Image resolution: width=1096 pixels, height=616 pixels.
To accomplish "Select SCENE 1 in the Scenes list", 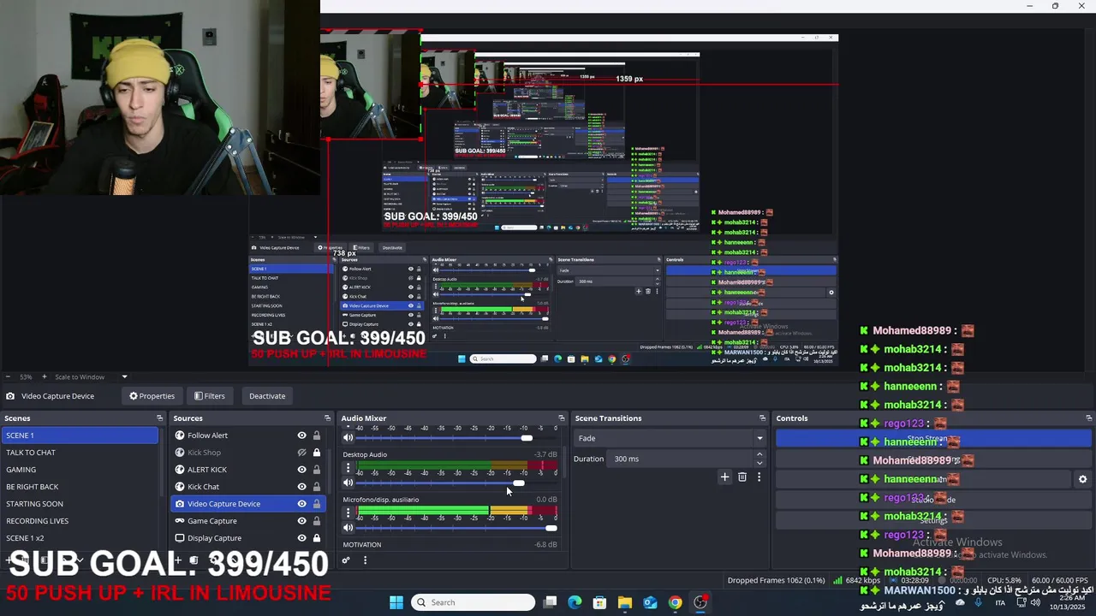I will [x=80, y=435].
